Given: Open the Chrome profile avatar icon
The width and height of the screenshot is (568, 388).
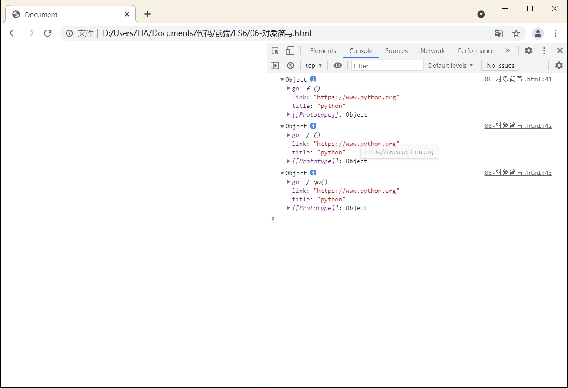Looking at the screenshot, I should coord(538,33).
